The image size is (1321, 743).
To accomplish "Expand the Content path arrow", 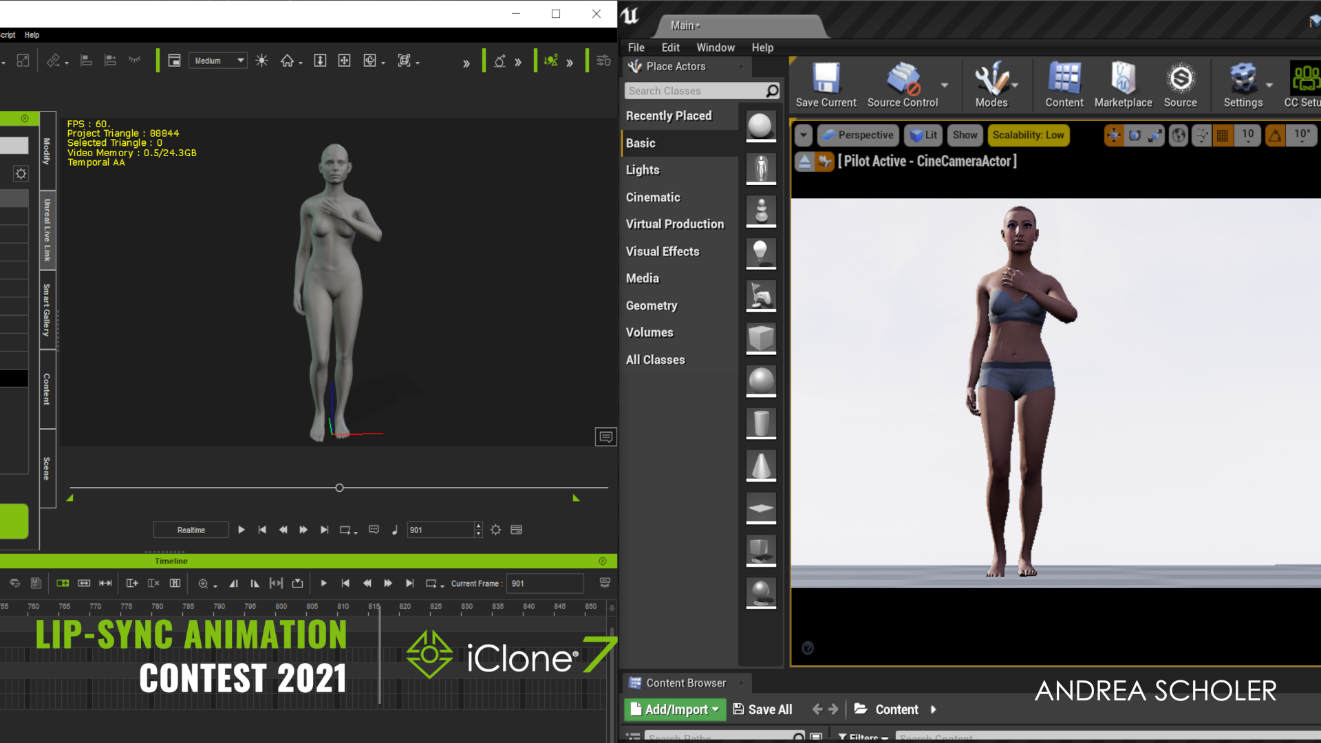I will [934, 709].
